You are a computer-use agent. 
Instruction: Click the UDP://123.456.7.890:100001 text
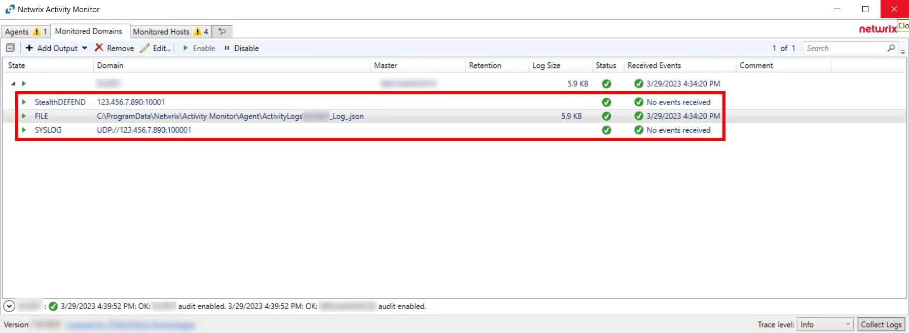144,130
